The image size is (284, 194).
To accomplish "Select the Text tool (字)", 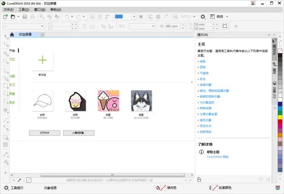I will [x=6, y=110].
